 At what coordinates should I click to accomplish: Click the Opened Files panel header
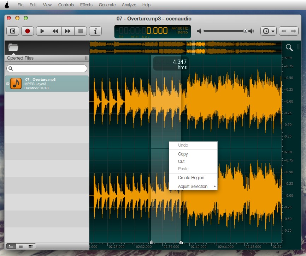(47, 58)
